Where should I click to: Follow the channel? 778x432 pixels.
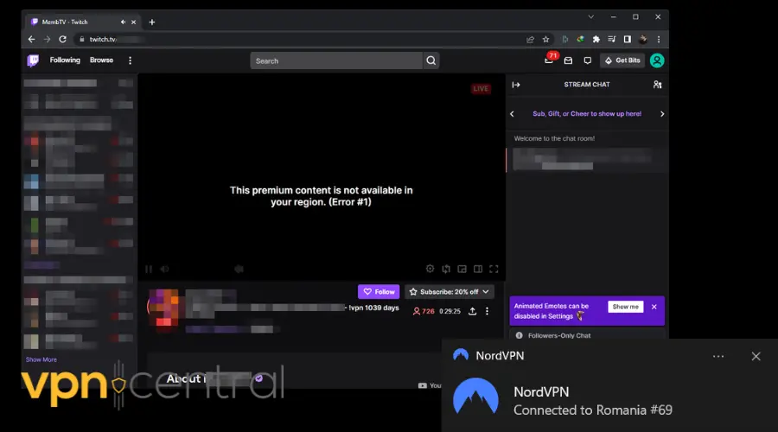click(379, 292)
